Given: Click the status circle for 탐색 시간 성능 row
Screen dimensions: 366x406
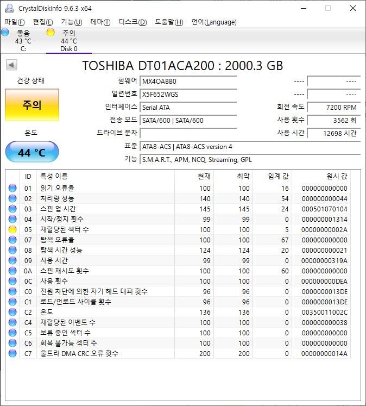Looking at the screenshot, I should tap(12, 250).
